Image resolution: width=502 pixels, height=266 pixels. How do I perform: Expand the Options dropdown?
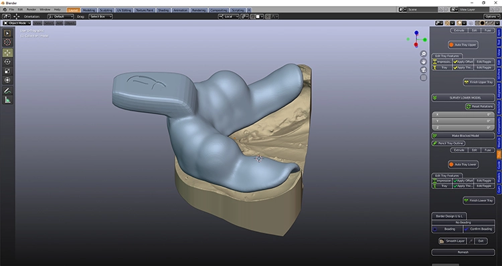[491, 17]
